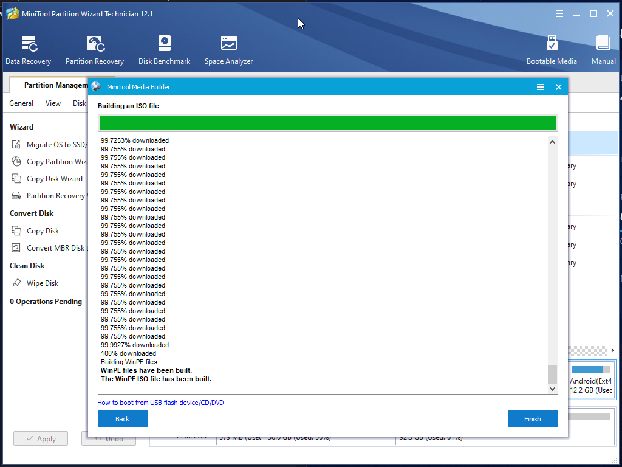Select Copy Disk Wizard text entry
The image size is (622, 467).
tap(55, 179)
